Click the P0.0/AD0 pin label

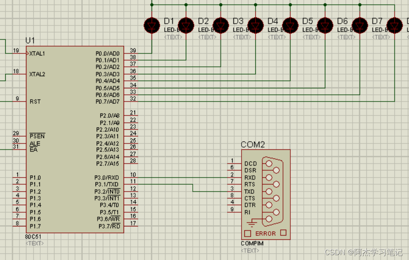click(x=107, y=54)
